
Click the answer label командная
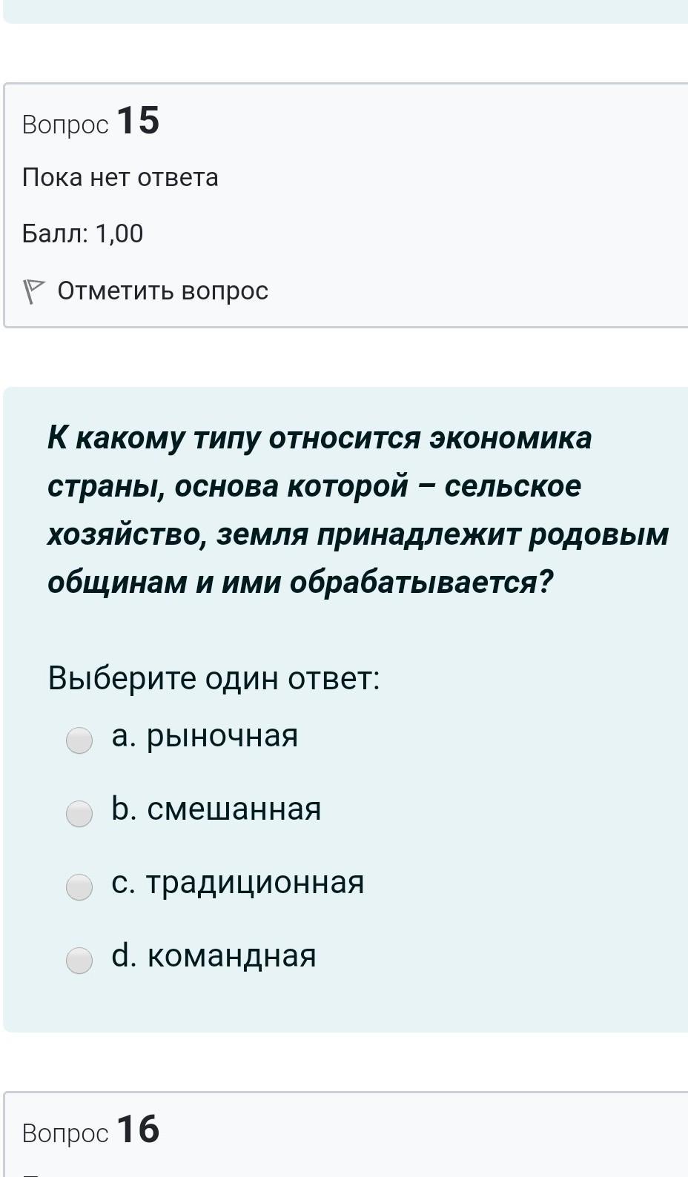[x=231, y=955]
